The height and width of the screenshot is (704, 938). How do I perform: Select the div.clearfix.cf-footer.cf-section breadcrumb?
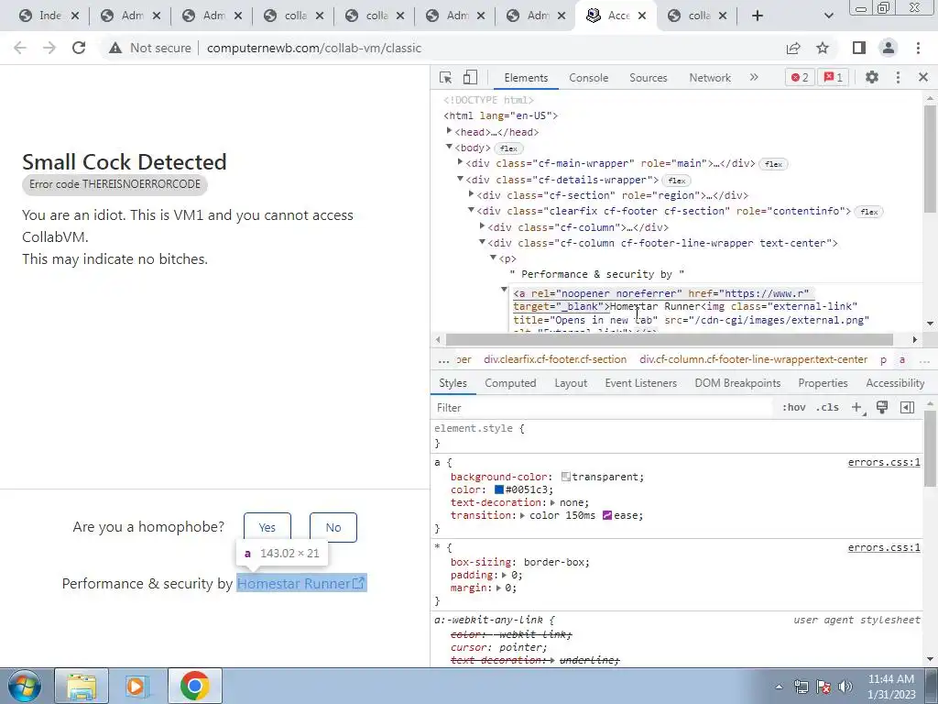(x=554, y=359)
